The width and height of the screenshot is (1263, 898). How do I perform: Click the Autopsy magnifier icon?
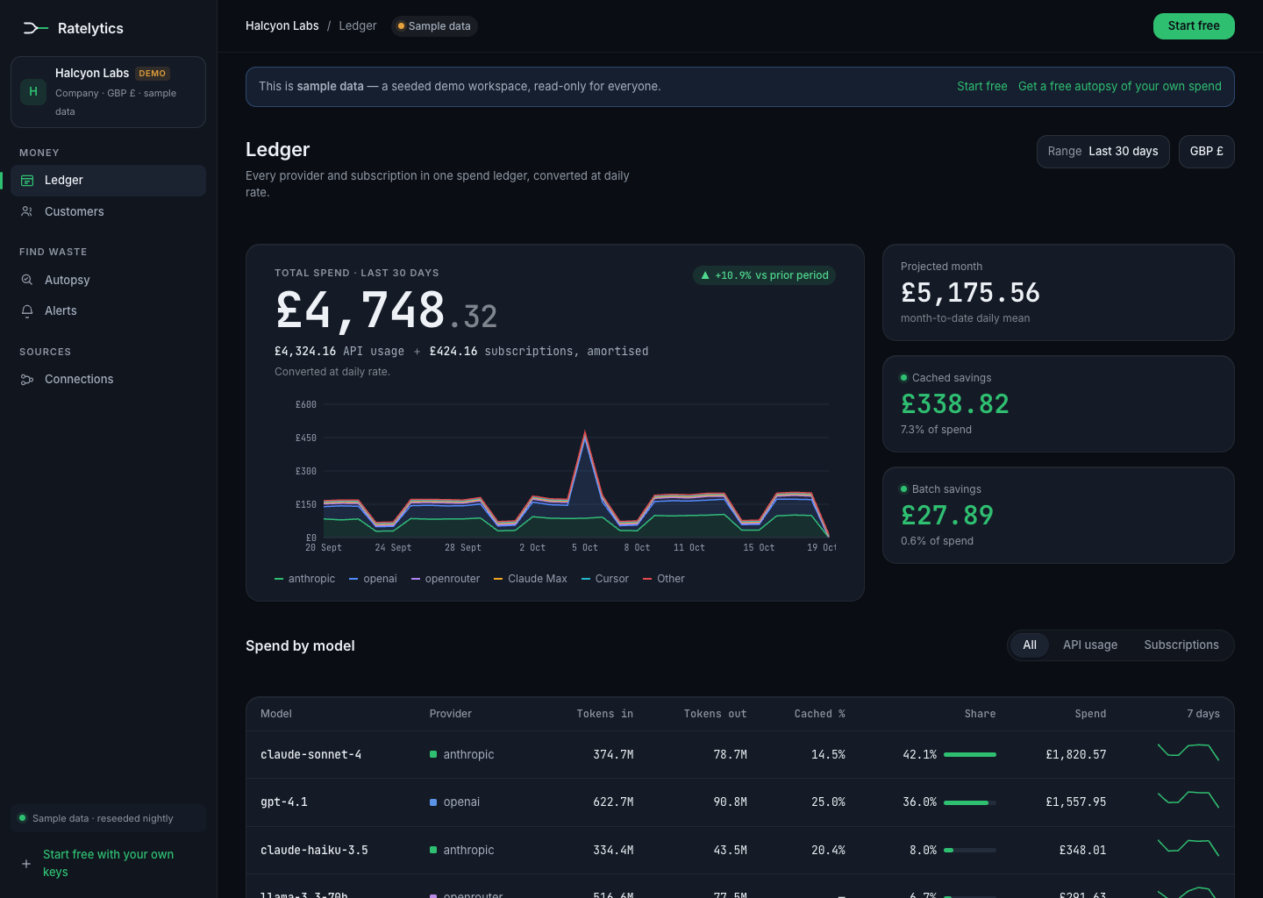(x=27, y=280)
